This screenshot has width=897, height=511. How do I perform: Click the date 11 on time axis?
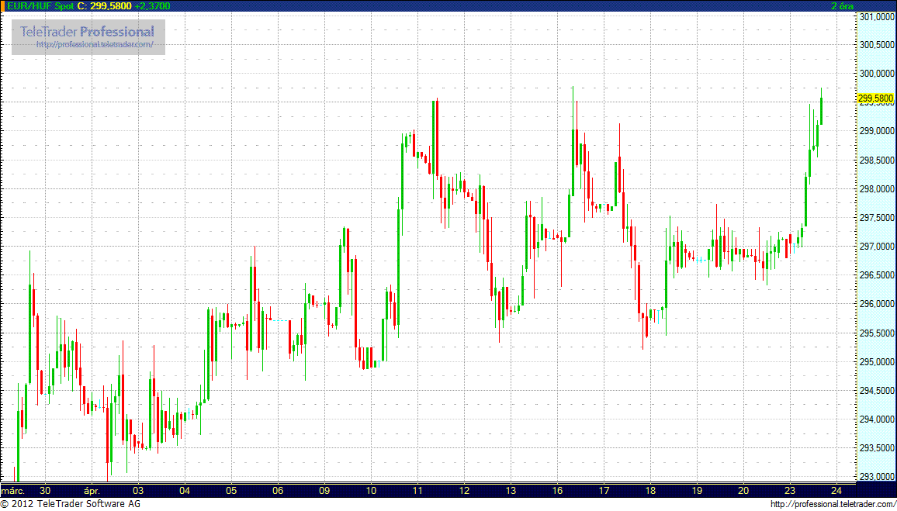point(417,490)
